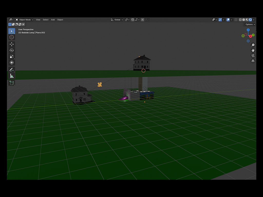This screenshot has height=197, width=263.
Task: Activate the Add Cube tool
Action: point(12,83)
